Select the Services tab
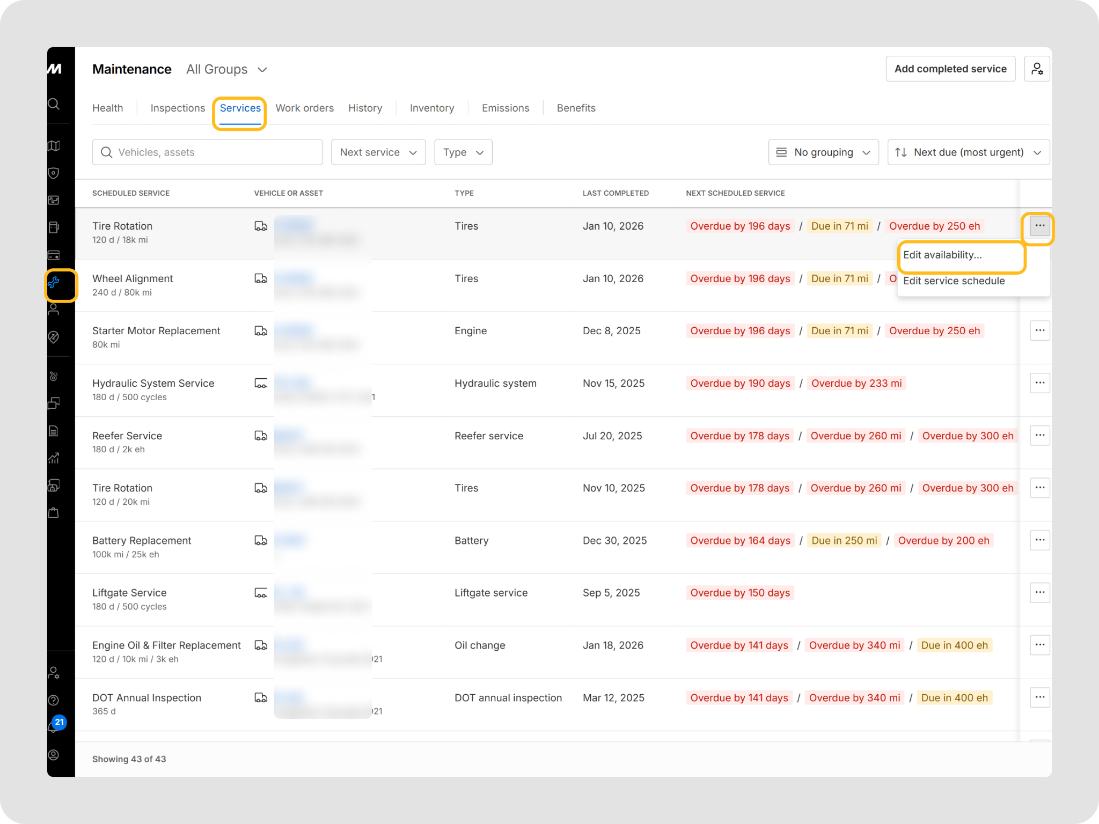Image resolution: width=1099 pixels, height=824 pixels. 240,108
